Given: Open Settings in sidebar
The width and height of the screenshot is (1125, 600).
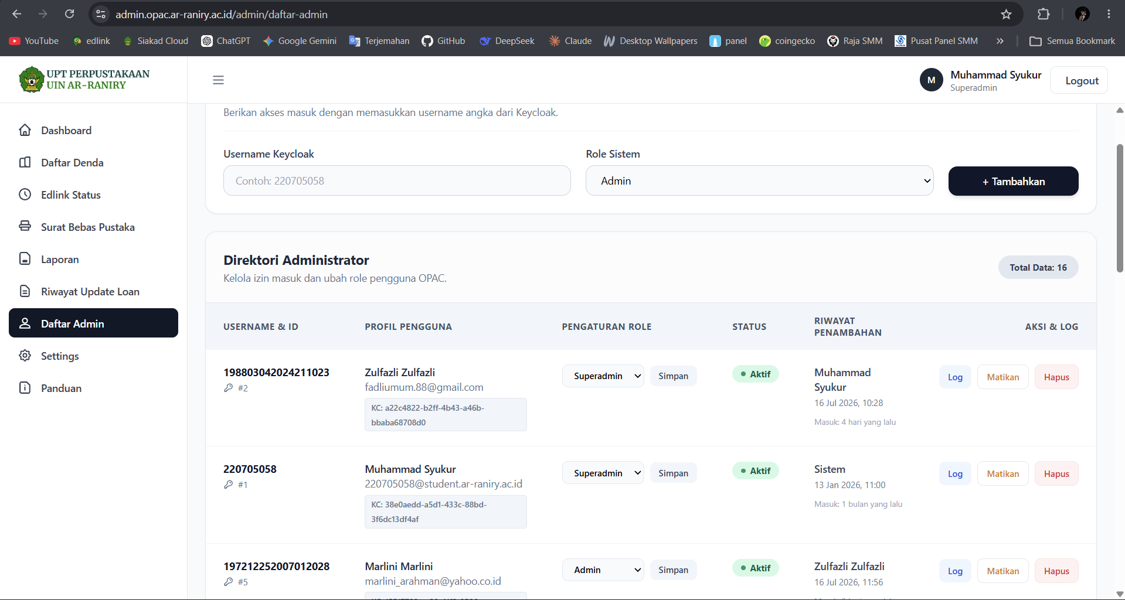Looking at the screenshot, I should tap(93, 356).
